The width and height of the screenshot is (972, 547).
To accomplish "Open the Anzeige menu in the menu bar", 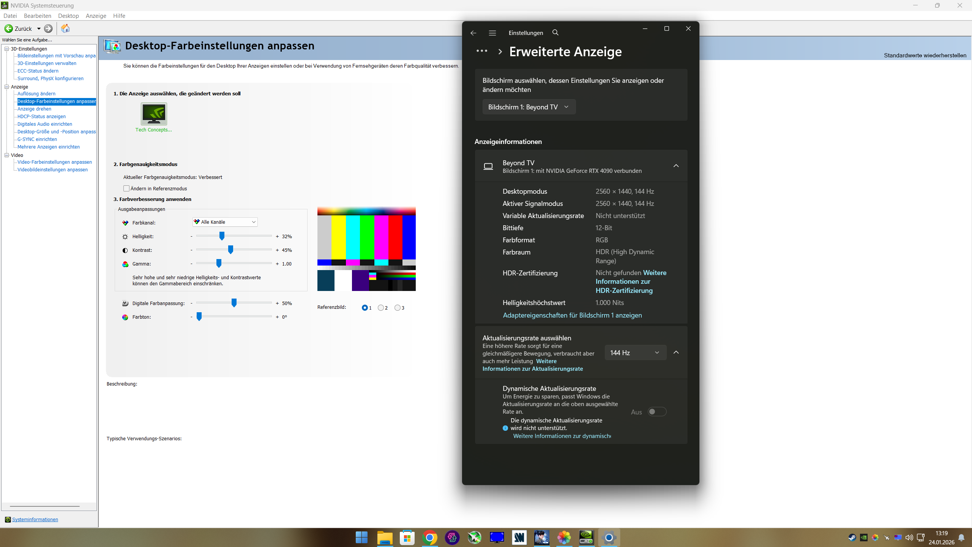I will pyautogui.click(x=96, y=16).
